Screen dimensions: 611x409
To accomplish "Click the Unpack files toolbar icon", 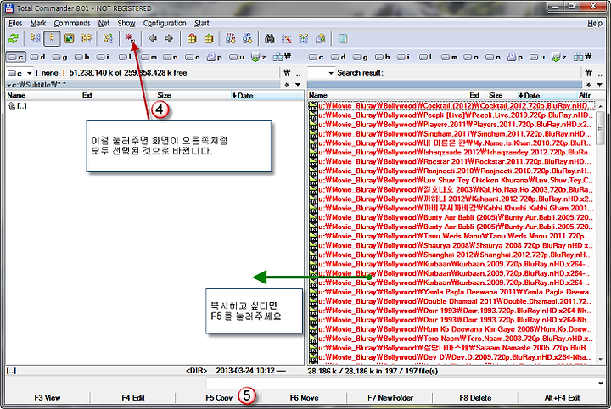I will 209,38.
